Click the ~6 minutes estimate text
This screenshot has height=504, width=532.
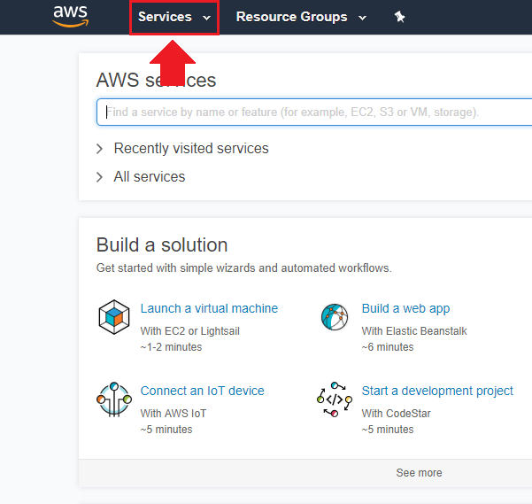click(x=388, y=347)
